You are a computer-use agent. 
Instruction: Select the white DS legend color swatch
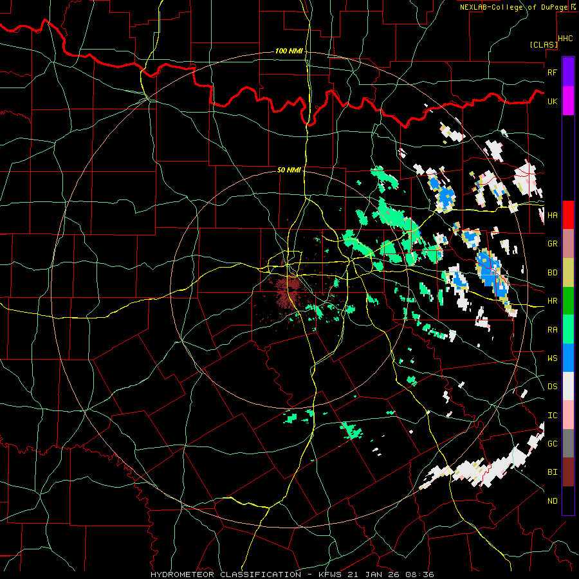click(568, 386)
